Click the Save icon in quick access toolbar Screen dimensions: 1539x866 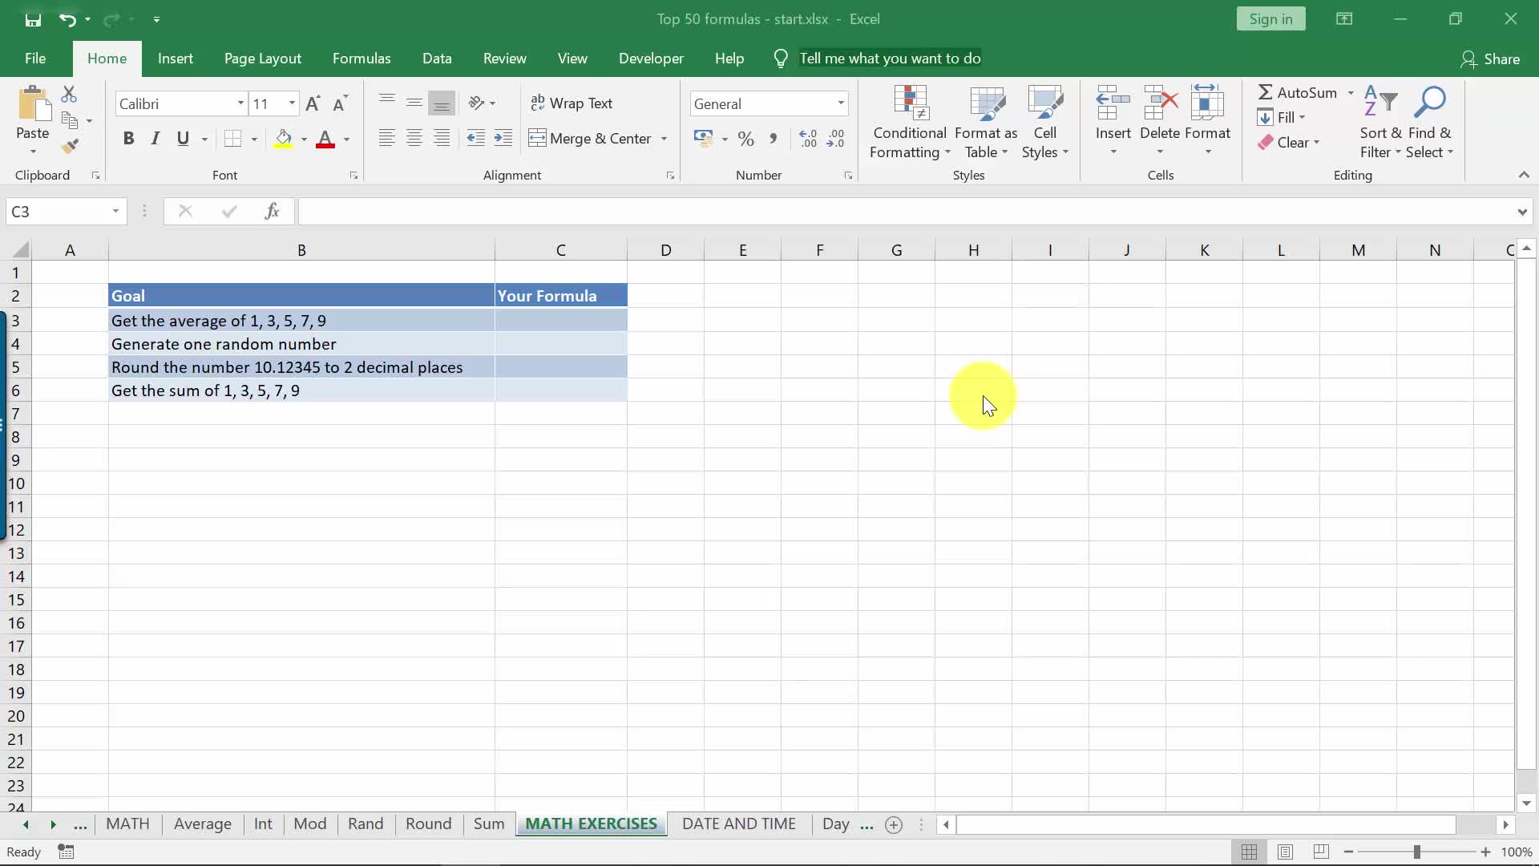coord(33,19)
